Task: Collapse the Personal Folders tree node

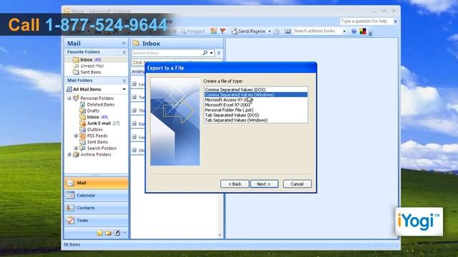Action: coord(69,99)
